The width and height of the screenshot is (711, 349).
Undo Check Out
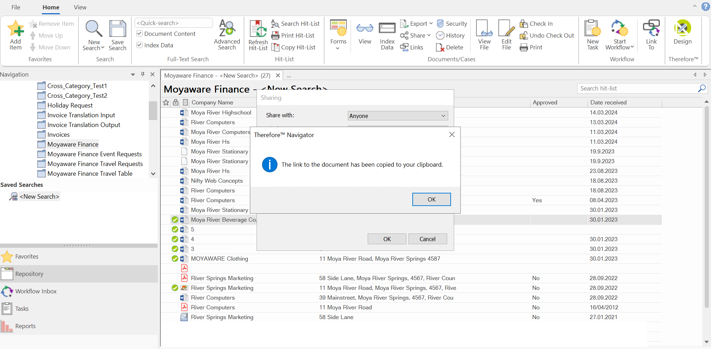coord(547,35)
